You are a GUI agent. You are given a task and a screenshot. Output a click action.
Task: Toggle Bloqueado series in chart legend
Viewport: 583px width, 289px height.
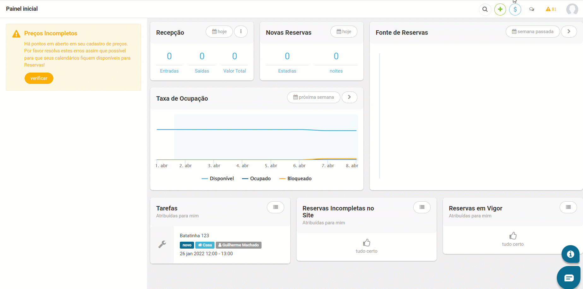(295, 179)
